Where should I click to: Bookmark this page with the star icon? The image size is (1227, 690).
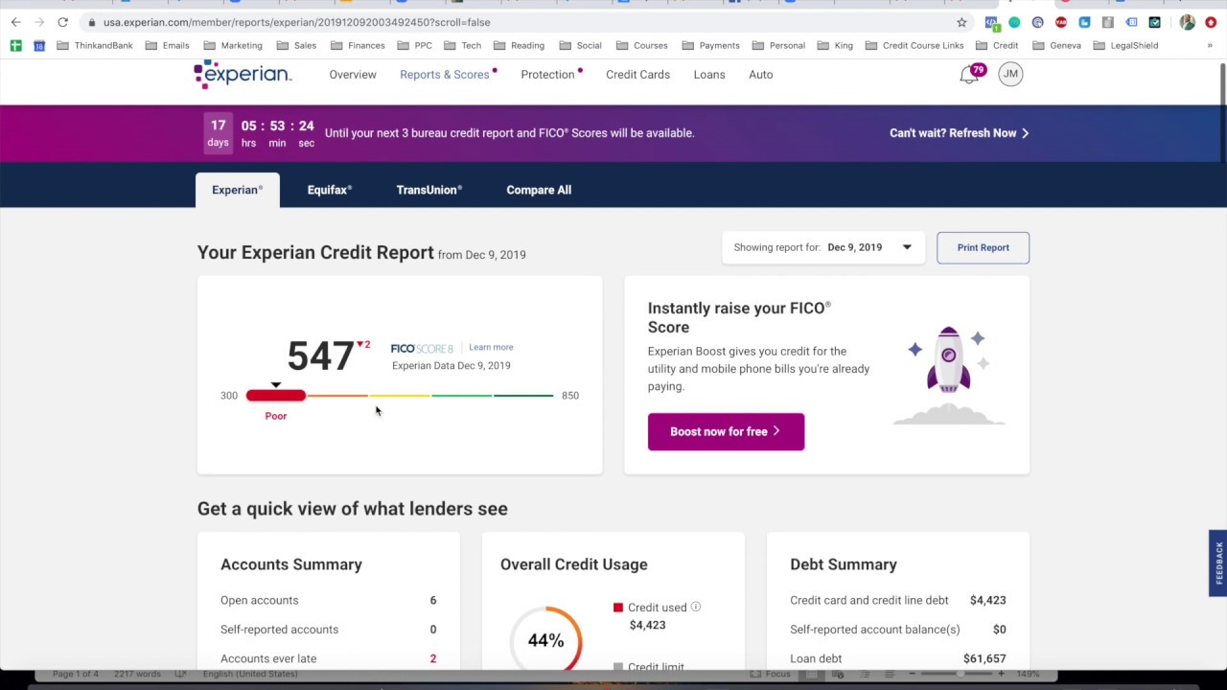(961, 22)
